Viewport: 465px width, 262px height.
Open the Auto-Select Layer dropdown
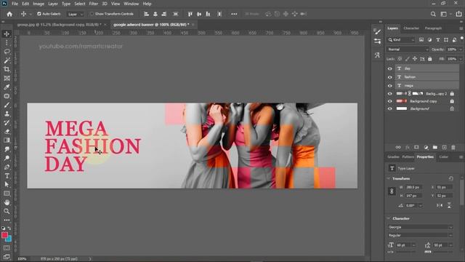75,14
